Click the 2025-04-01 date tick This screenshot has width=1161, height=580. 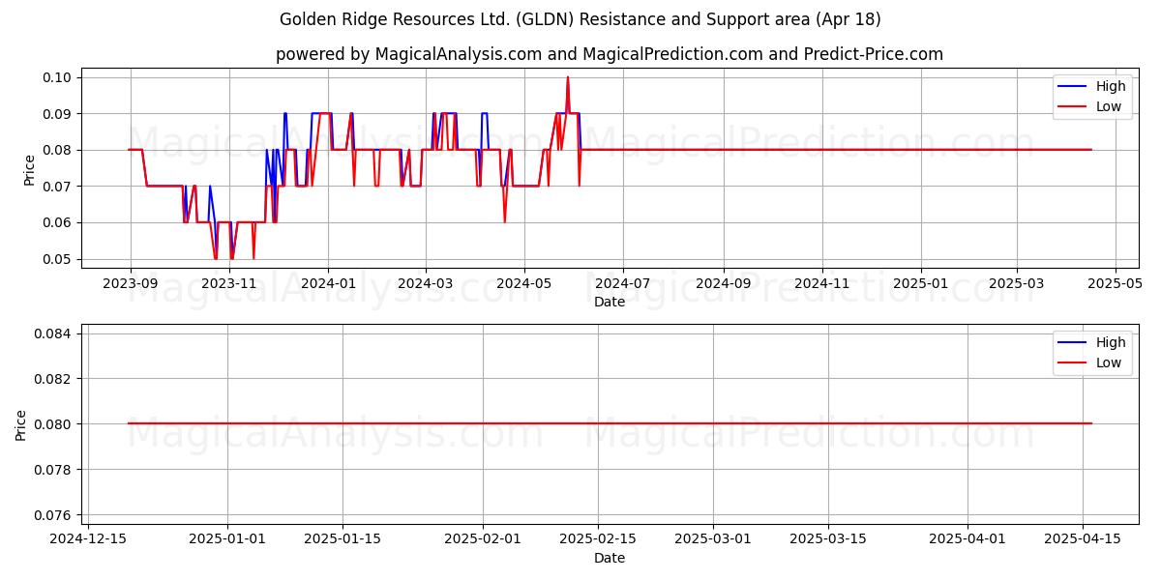(968, 539)
